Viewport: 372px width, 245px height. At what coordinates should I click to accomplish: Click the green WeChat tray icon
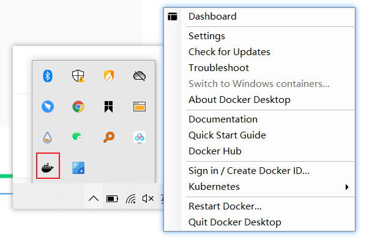coord(78,137)
